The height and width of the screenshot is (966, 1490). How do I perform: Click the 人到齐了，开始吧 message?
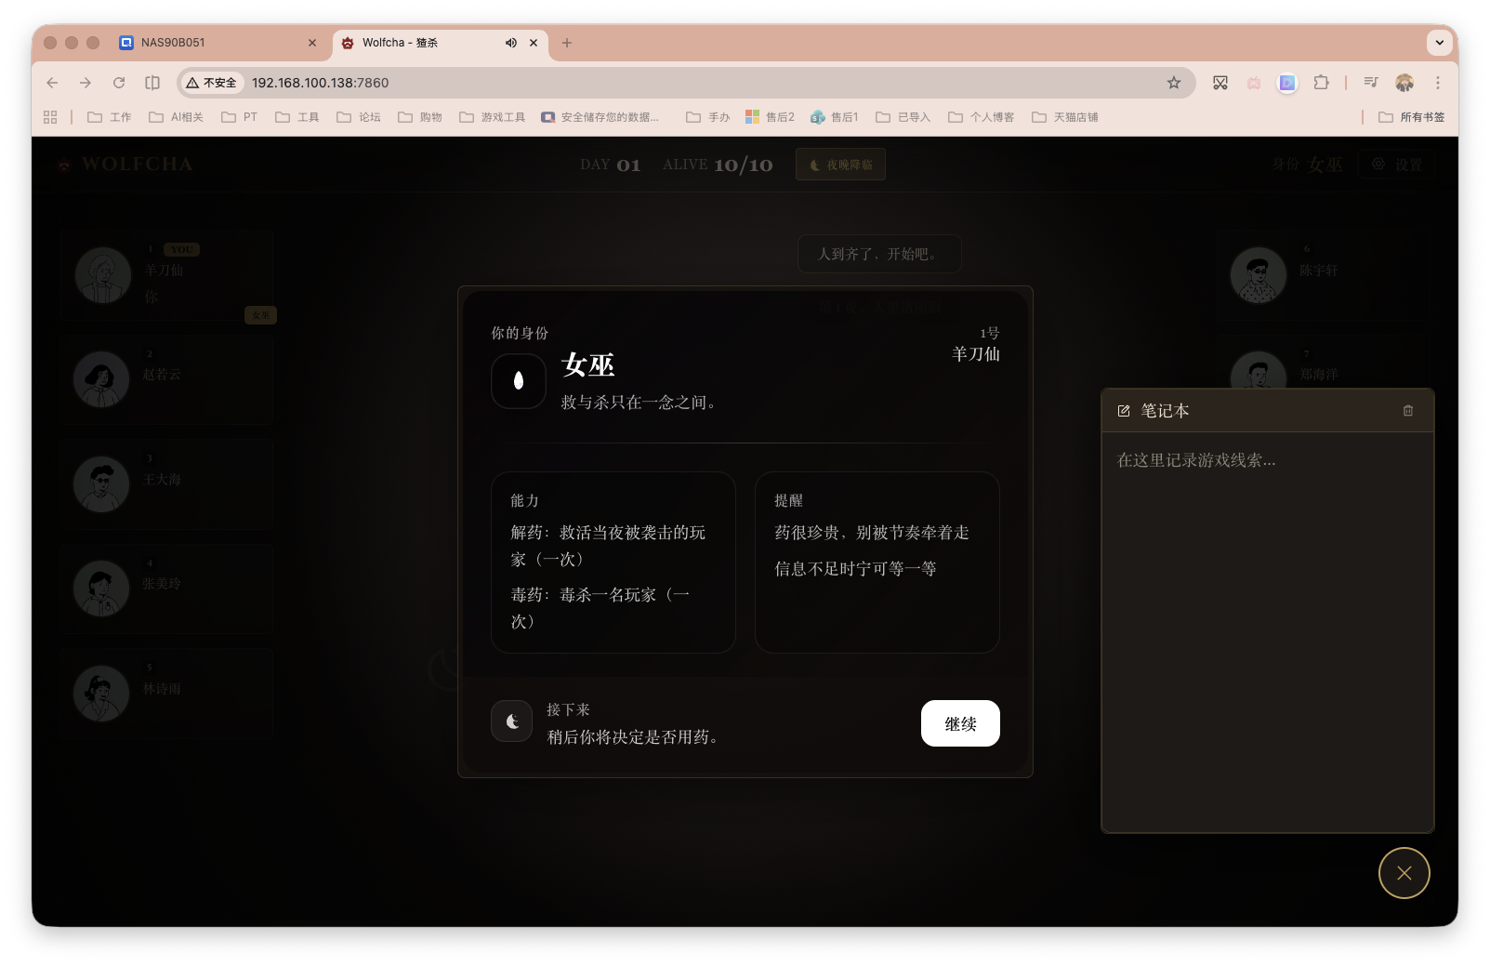click(x=878, y=253)
